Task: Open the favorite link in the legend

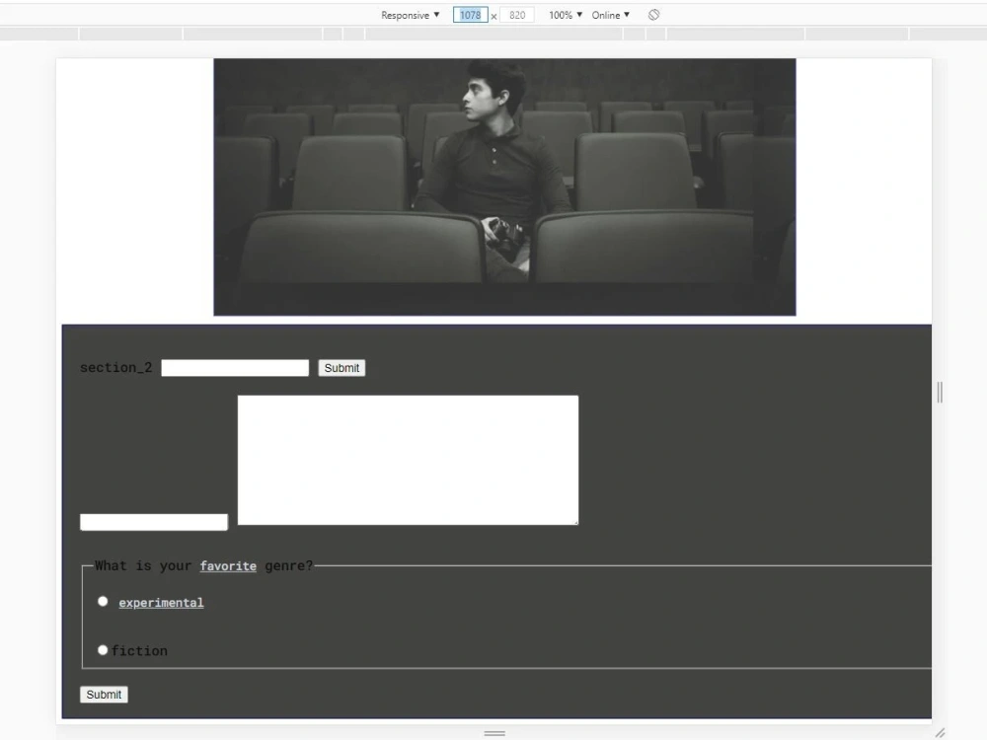Action: pos(228,565)
